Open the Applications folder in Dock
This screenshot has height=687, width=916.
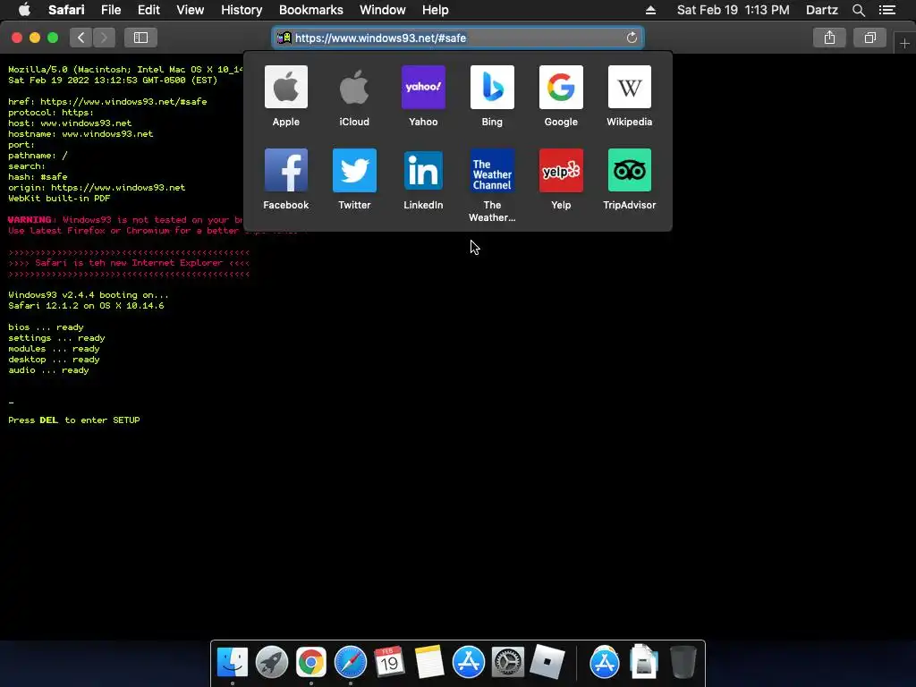tap(604, 662)
